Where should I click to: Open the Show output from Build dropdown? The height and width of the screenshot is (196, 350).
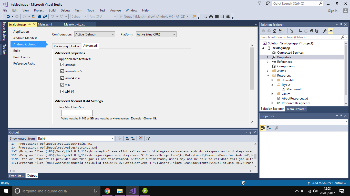tap(75, 139)
